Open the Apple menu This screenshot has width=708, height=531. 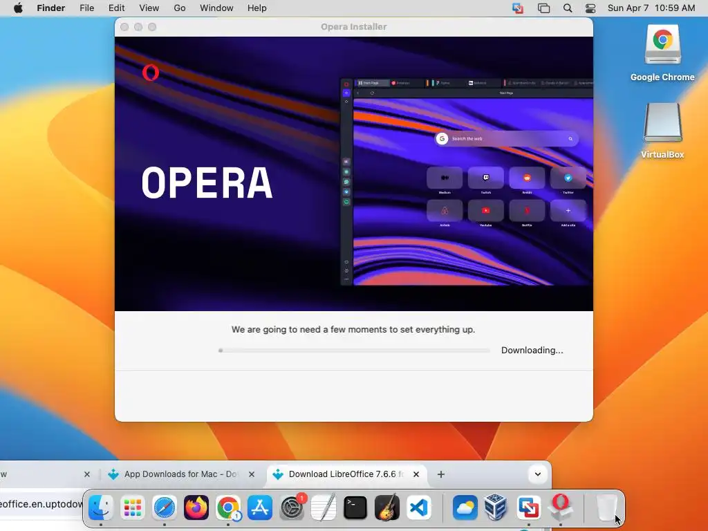point(18,8)
